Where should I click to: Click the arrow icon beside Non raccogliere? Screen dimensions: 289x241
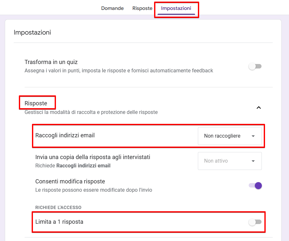pyautogui.click(x=253, y=136)
